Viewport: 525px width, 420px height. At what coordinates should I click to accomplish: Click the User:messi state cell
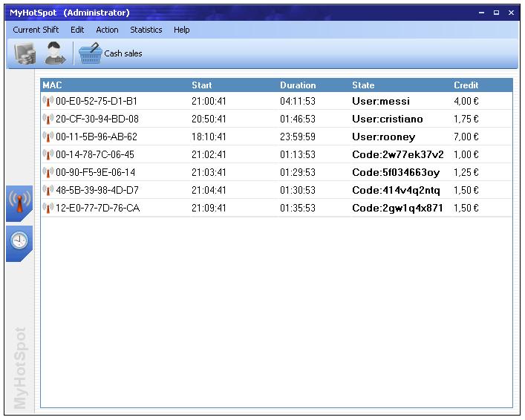pos(381,101)
